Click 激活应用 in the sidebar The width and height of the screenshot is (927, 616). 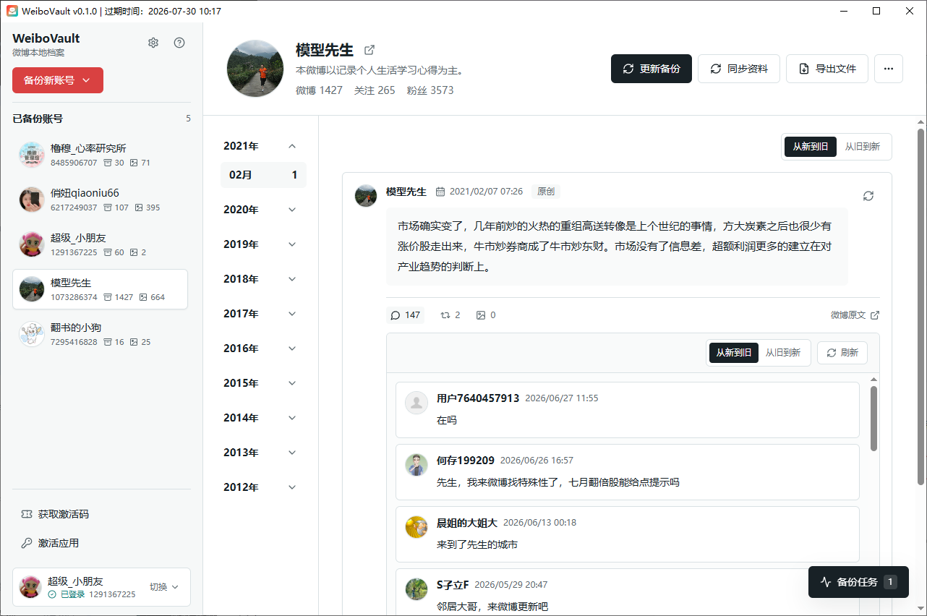point(59,543)
